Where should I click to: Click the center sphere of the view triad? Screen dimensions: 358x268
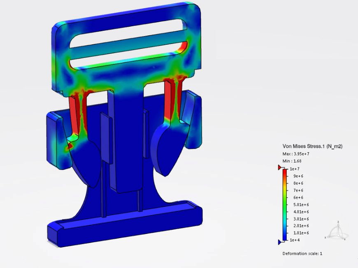[x=338, y=235]
